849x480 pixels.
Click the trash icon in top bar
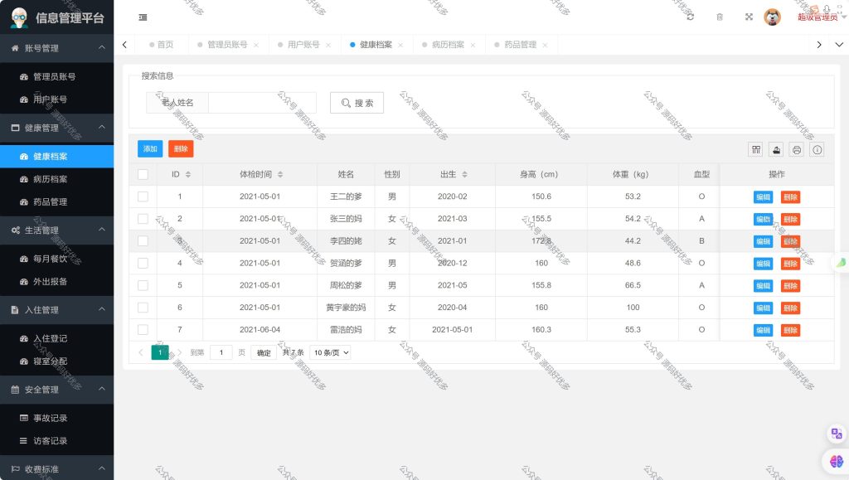[x=720, y=17]
